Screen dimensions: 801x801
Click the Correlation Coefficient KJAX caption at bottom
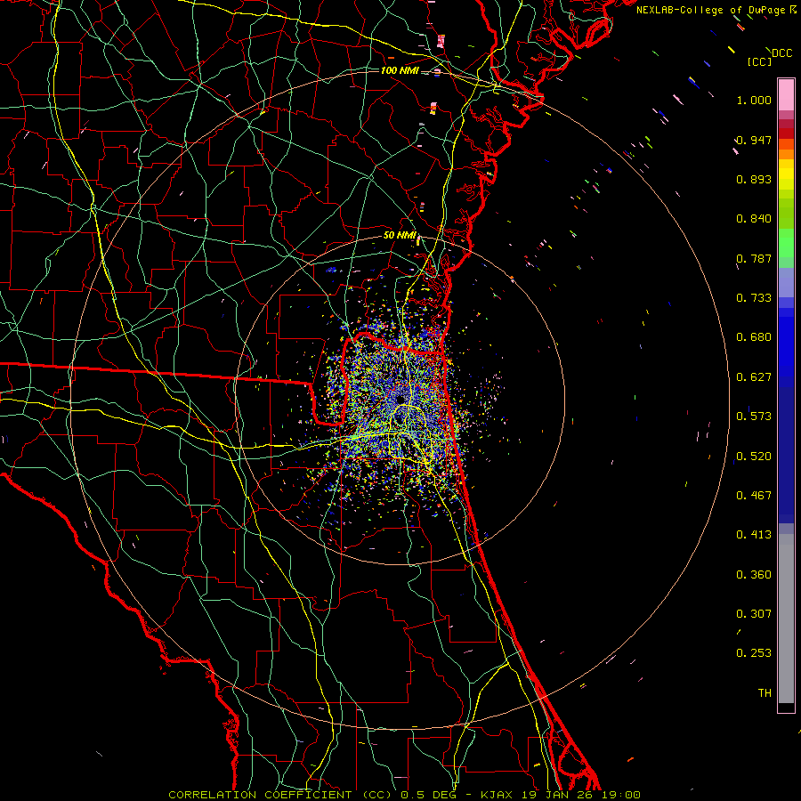coord(404,795)
